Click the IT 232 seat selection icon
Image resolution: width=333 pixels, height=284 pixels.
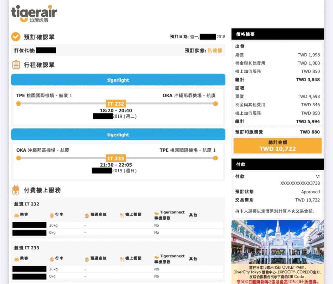87,215
